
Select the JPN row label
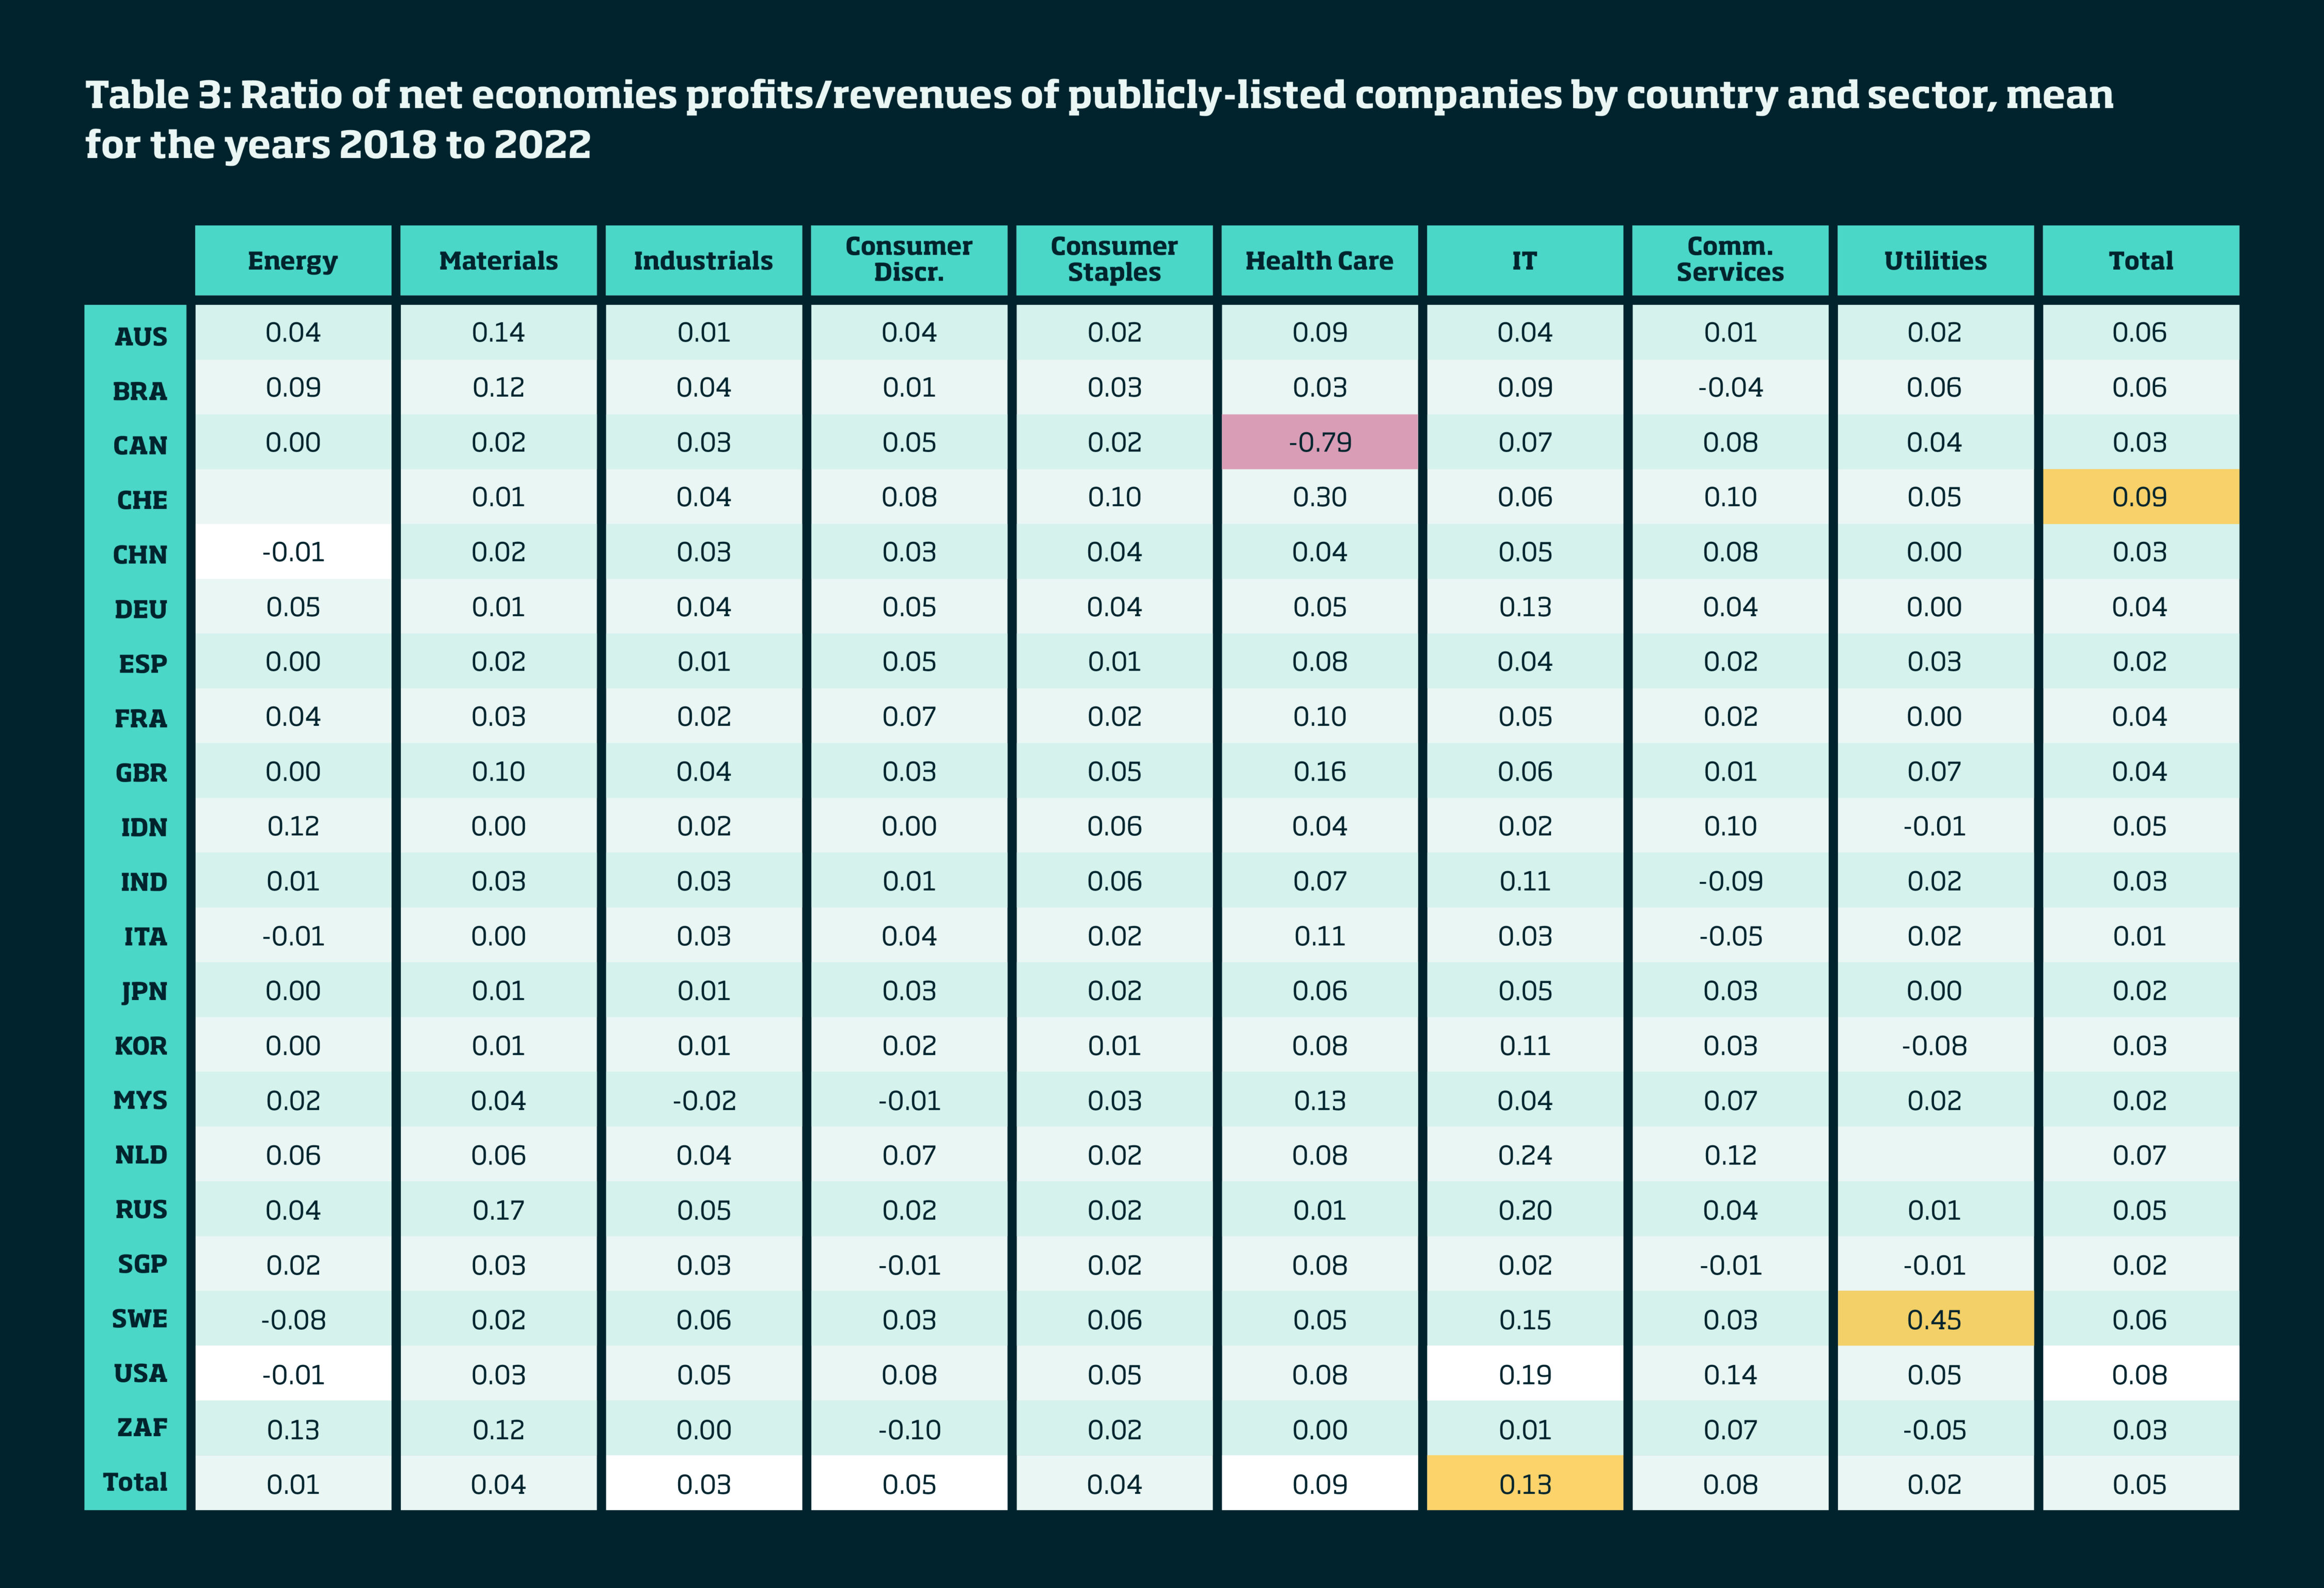pos(145,992)
